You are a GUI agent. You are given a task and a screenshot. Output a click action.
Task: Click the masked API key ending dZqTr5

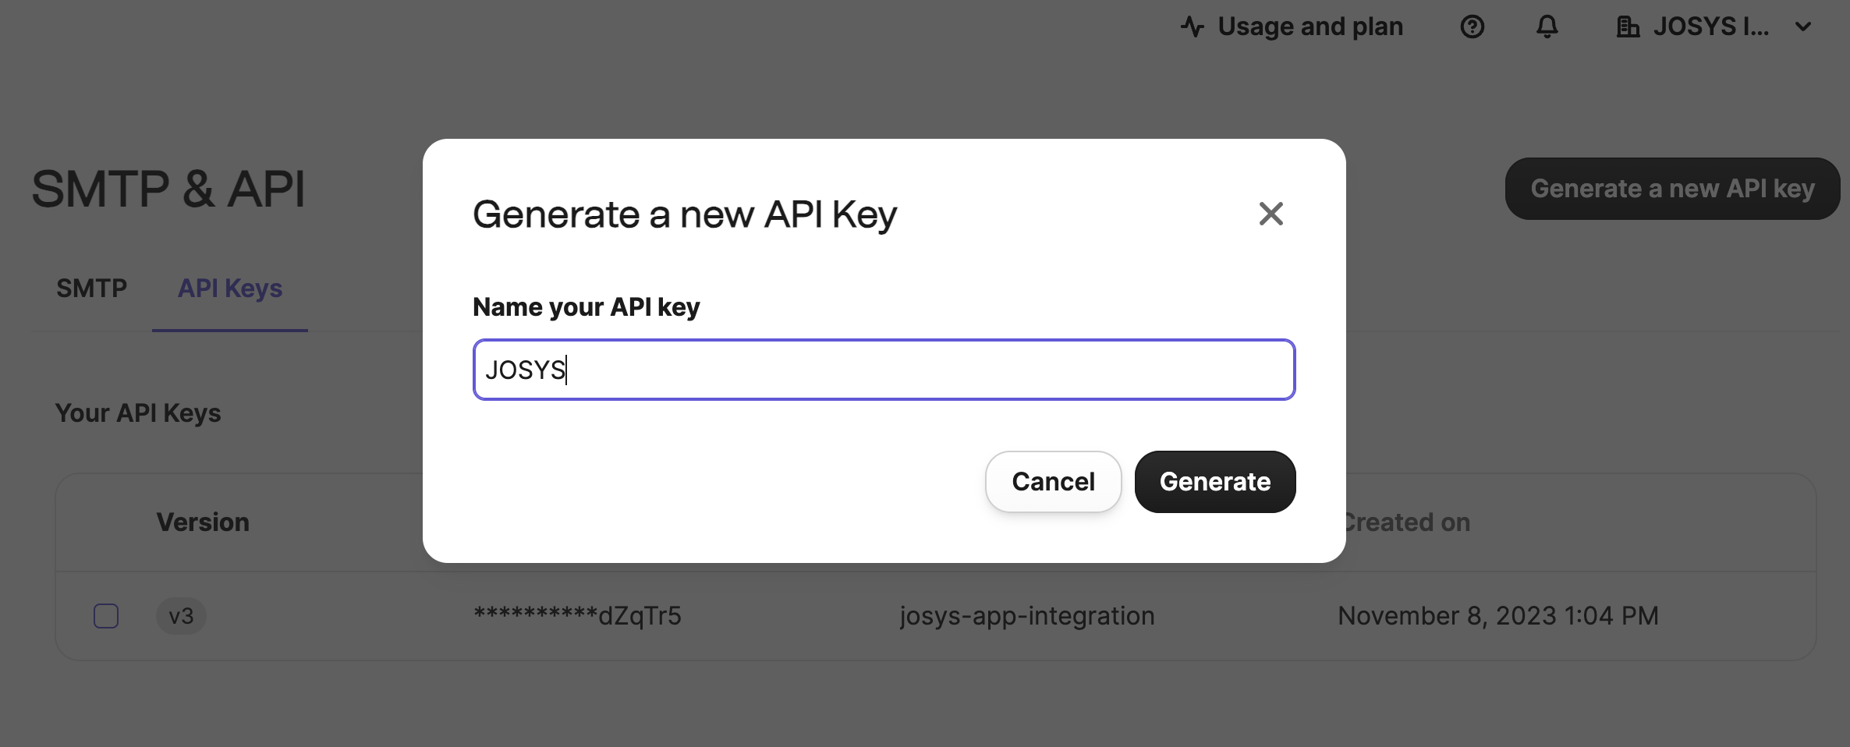[577, 616]
